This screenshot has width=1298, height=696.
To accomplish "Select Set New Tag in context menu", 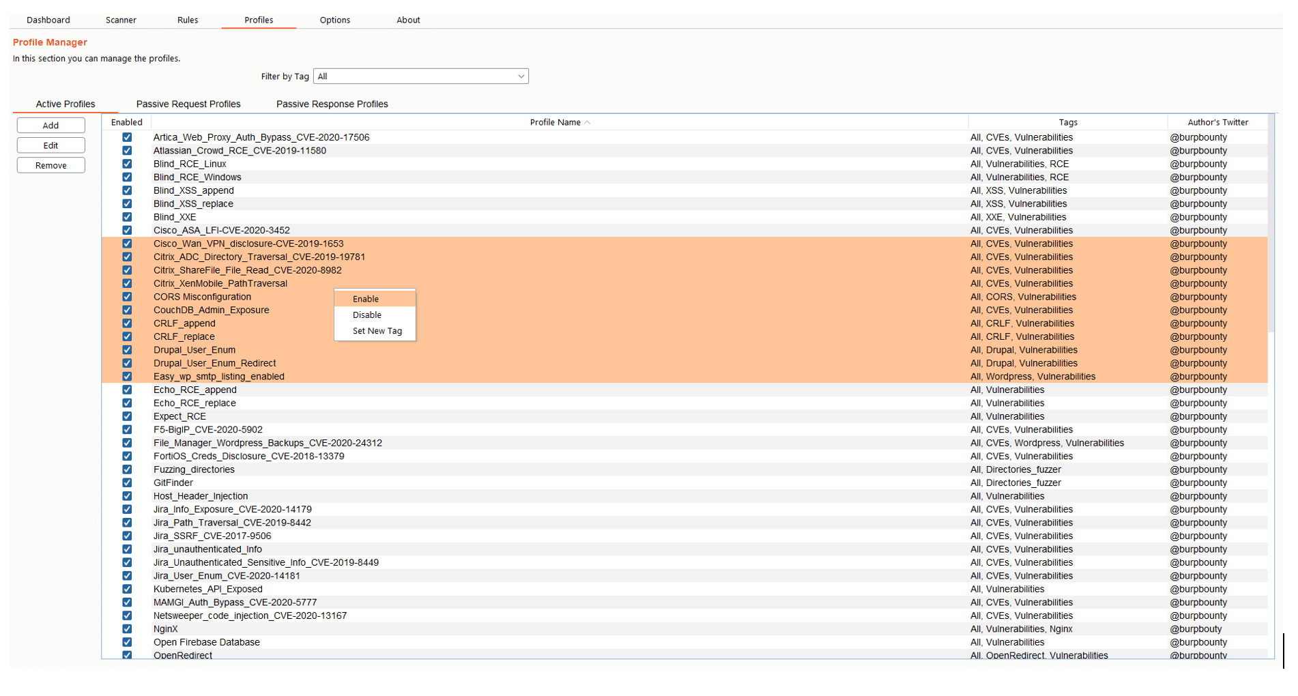I will coord(377,331).
